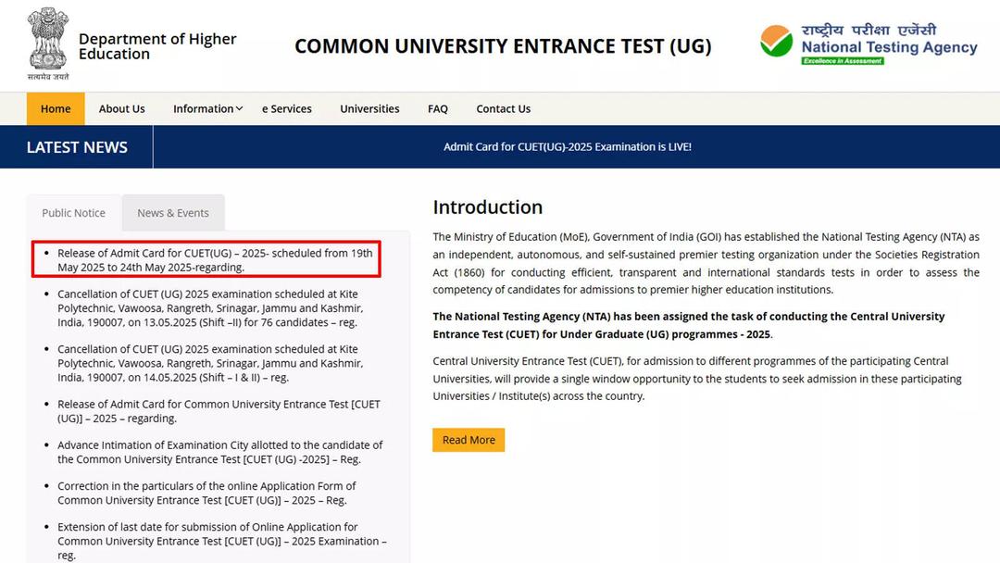Screen dimensions: 1000x563
Task: Click the Read More button
Action: [x=469, y=440]
